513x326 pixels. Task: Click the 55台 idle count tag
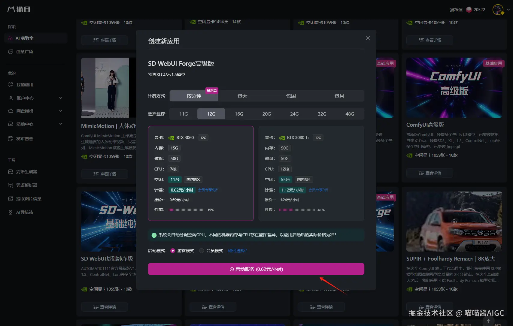click(285, 180)
